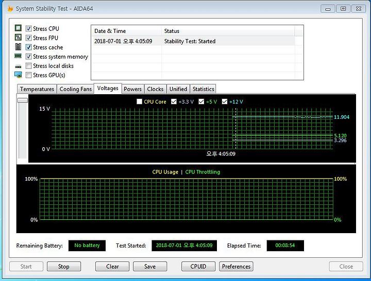Click the No battery status field

tap(87, 245)
